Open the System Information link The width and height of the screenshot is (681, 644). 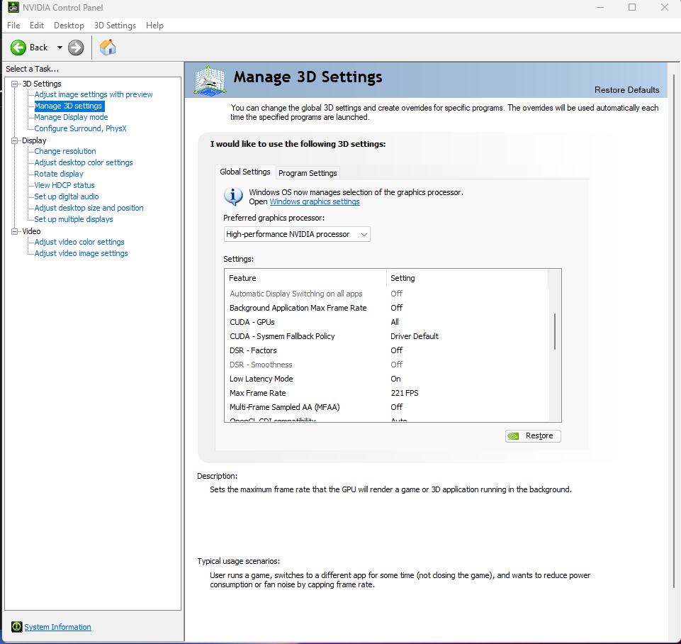coord(58,627)
